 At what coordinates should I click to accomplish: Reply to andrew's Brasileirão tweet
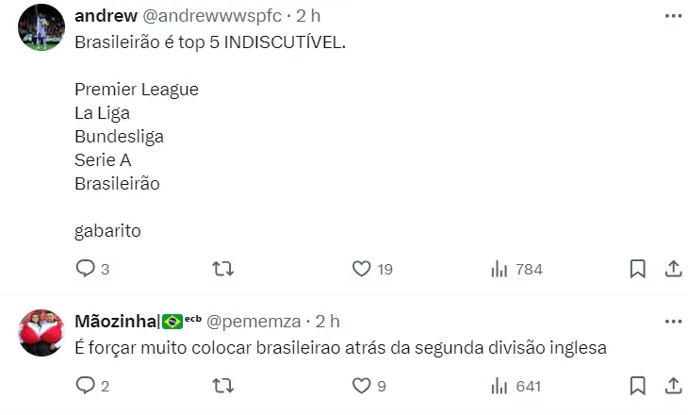(85, 269)
